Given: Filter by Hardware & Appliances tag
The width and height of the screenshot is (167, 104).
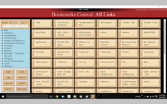Looking at the screenshot, I should coord(14,41).
